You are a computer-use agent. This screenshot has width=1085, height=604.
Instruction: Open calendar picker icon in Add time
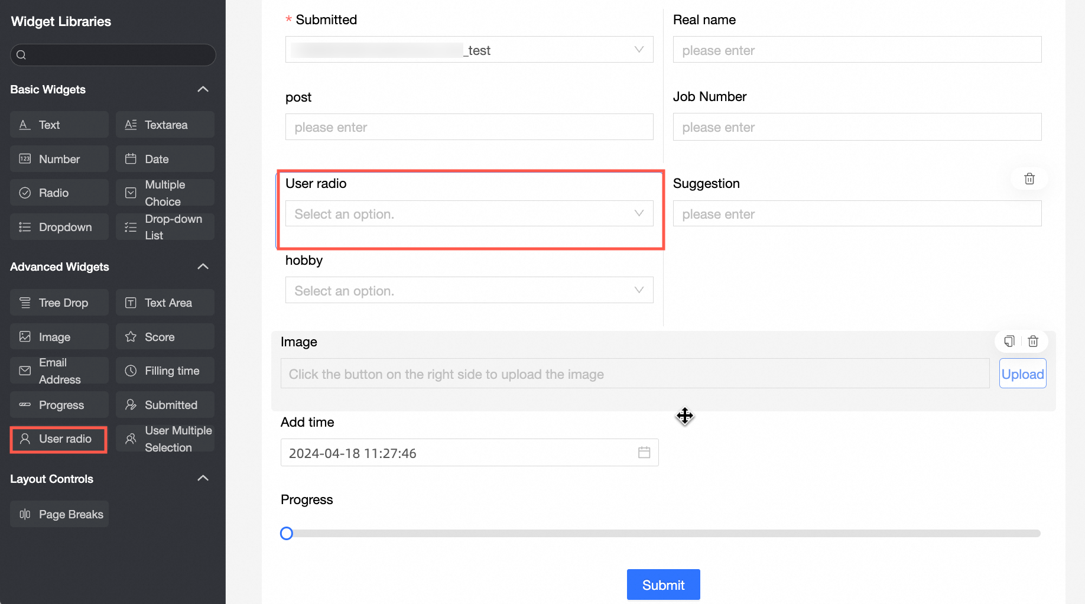(x=644, y=453)
